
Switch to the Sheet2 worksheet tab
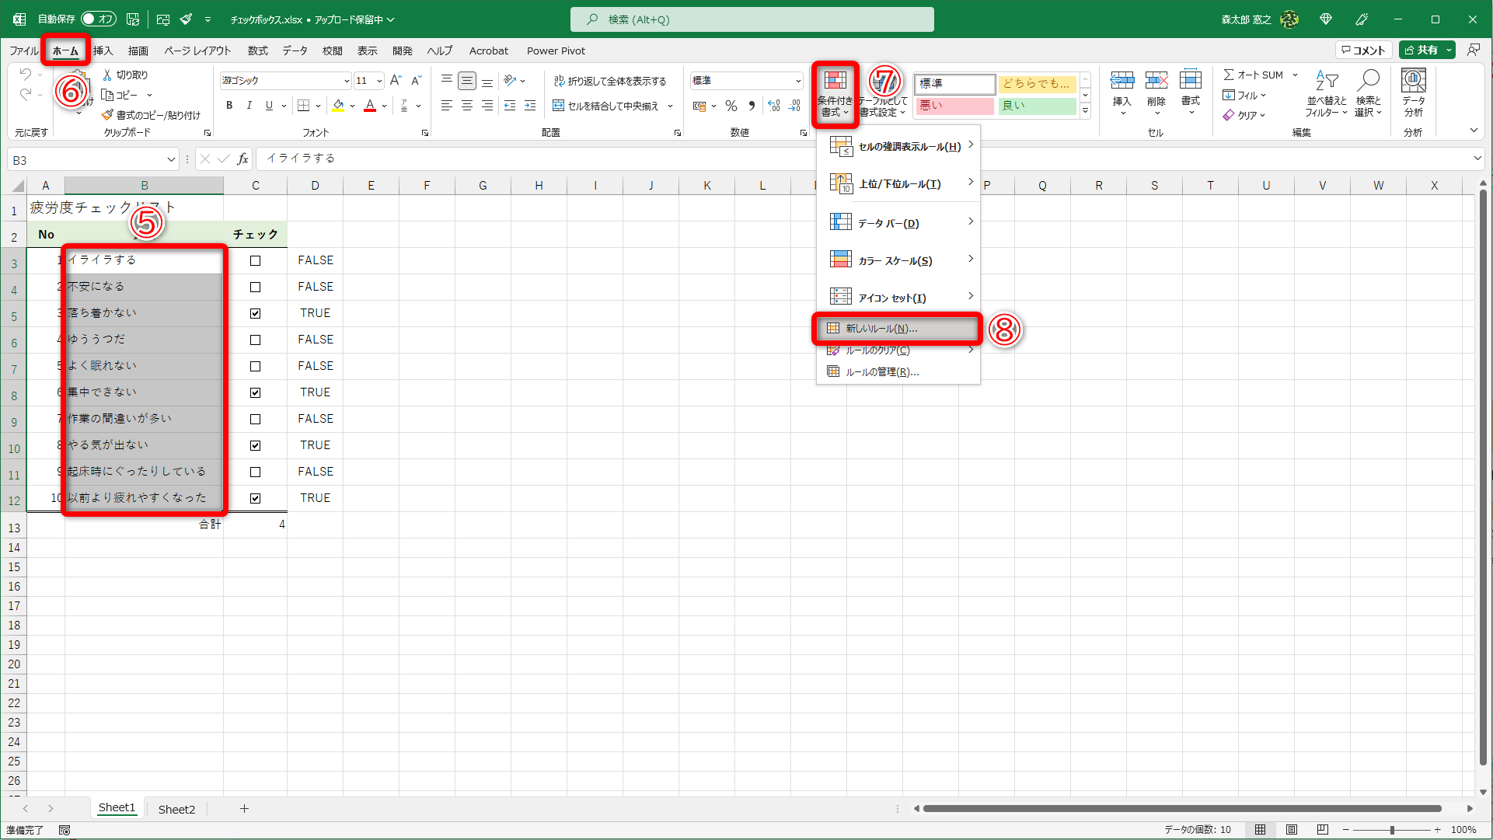(176, 809)
